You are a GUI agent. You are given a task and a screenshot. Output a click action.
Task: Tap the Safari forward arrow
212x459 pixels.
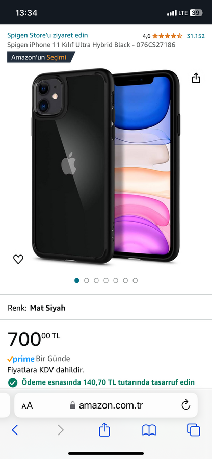[x=61, y=430]
